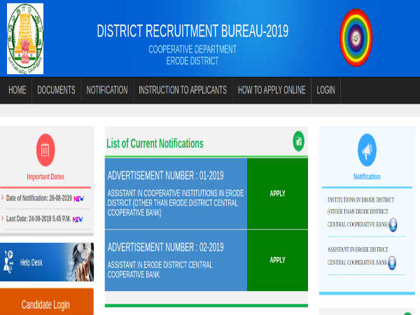Open INSTRUCTION TO APPLICANTS page
The image size is (420, 315).
[183, 90]
